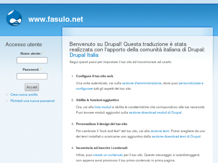Viewport: 218px width, 163px height.
Task: Select Incomincia ad inserire i contenuti heading
Action: tap(102, 148)
